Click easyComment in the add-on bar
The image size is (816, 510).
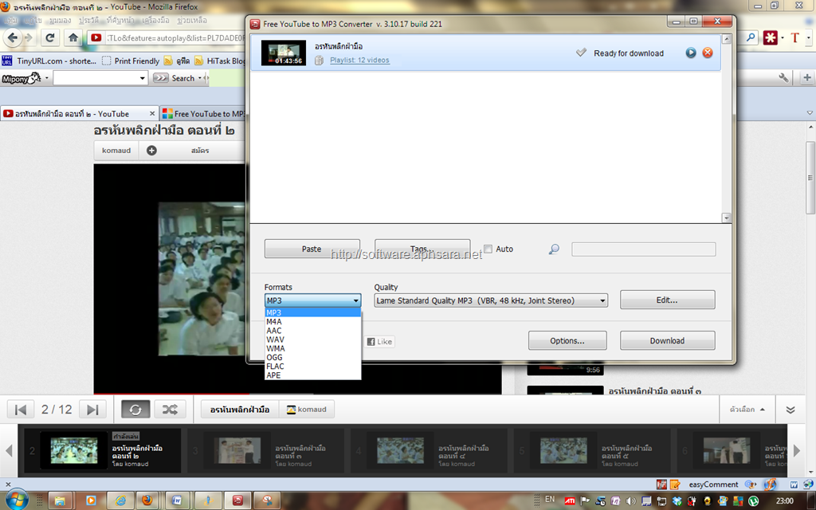pyautogui.click(x=713, y=484)
